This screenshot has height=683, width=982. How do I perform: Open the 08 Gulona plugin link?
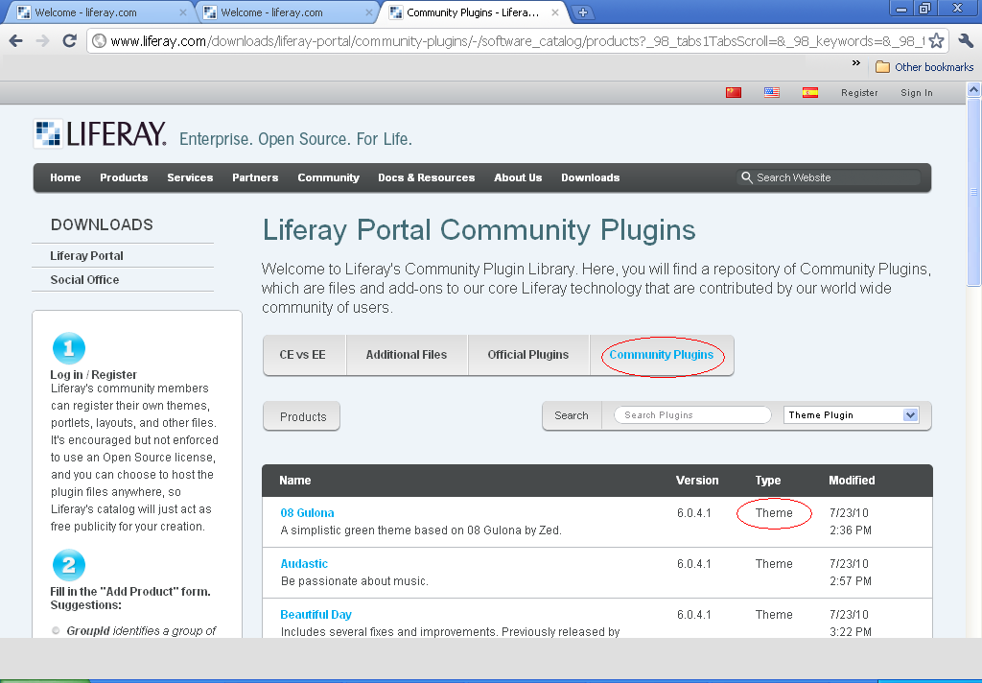(307, 512)
